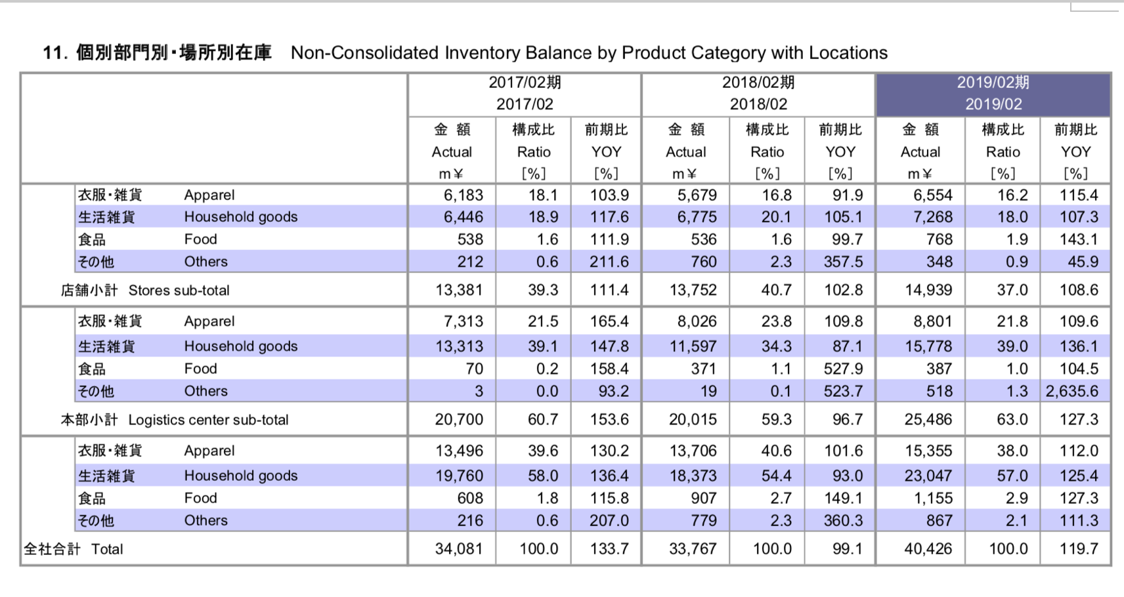Select the 2018/02 YOY column header
1124x597 pixels.
[840, 151]
